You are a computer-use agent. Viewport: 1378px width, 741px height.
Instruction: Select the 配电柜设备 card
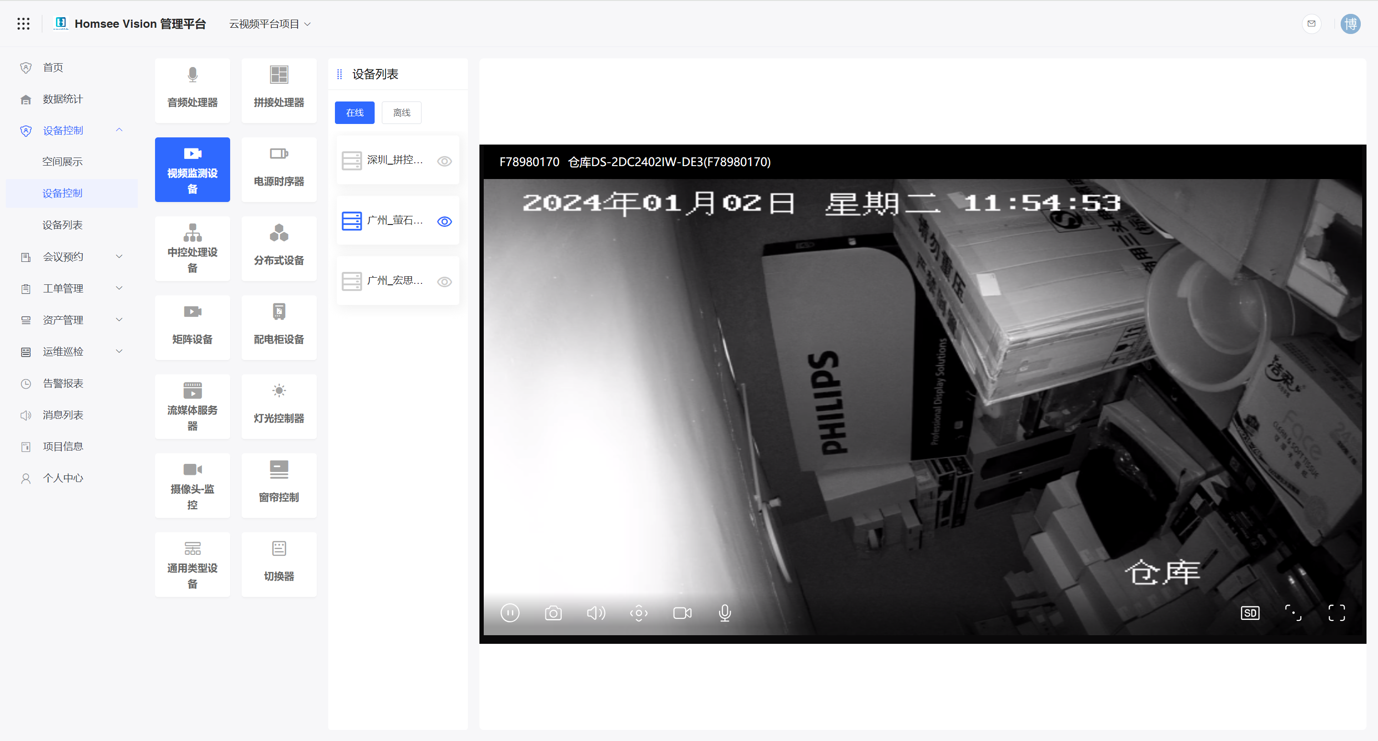tap(278, 327)
